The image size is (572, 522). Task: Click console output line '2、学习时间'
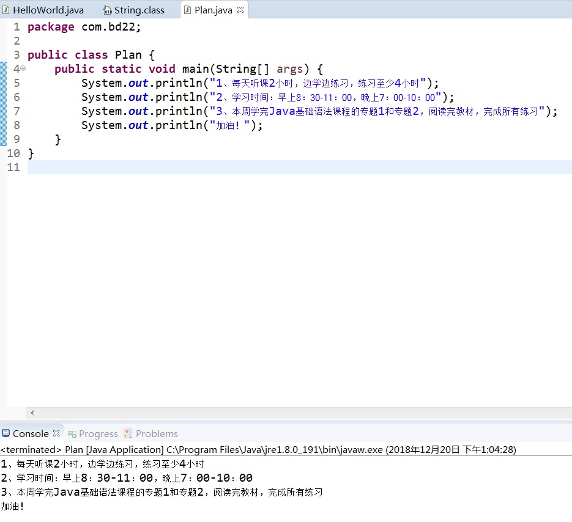[x=127, y=478]
